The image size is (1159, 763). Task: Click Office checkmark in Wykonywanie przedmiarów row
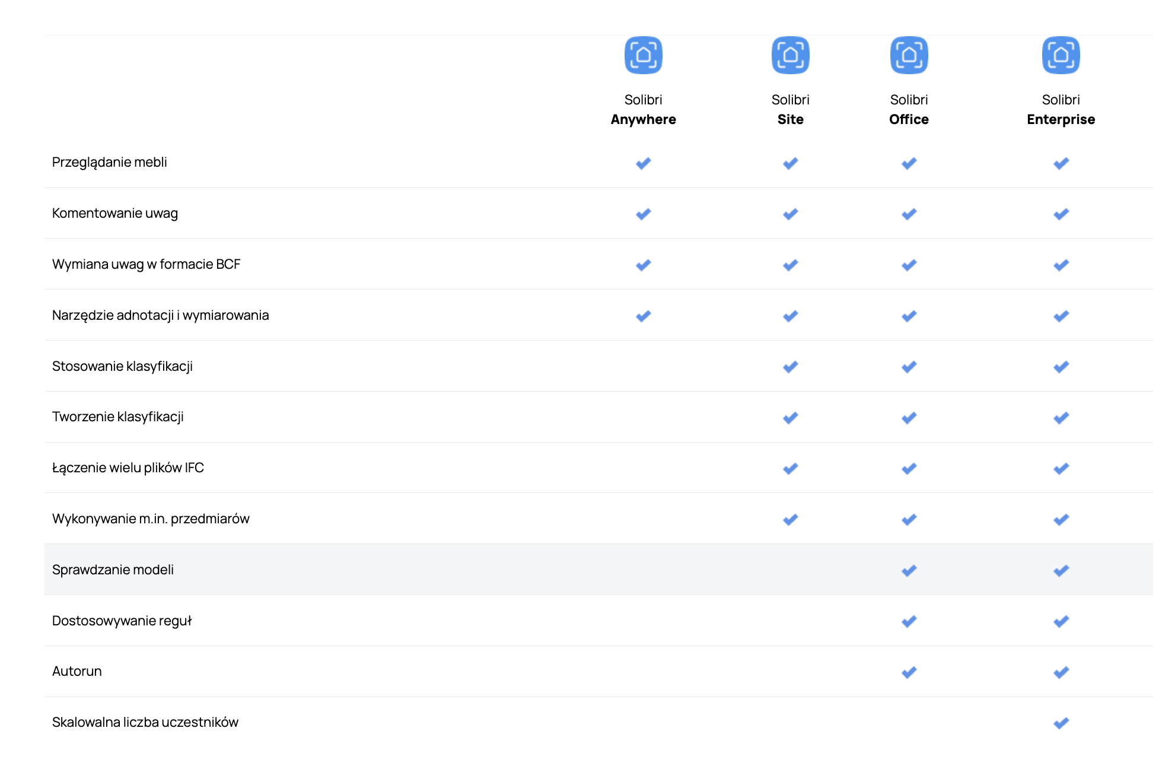[x=909, y=520]
